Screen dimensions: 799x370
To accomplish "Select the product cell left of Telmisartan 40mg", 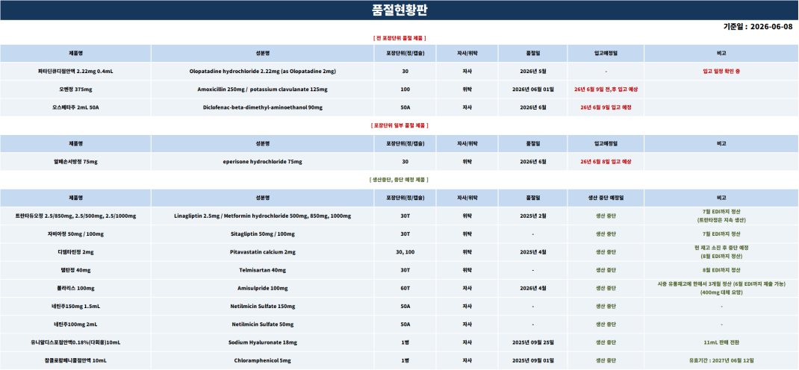I will pos(75,270).
